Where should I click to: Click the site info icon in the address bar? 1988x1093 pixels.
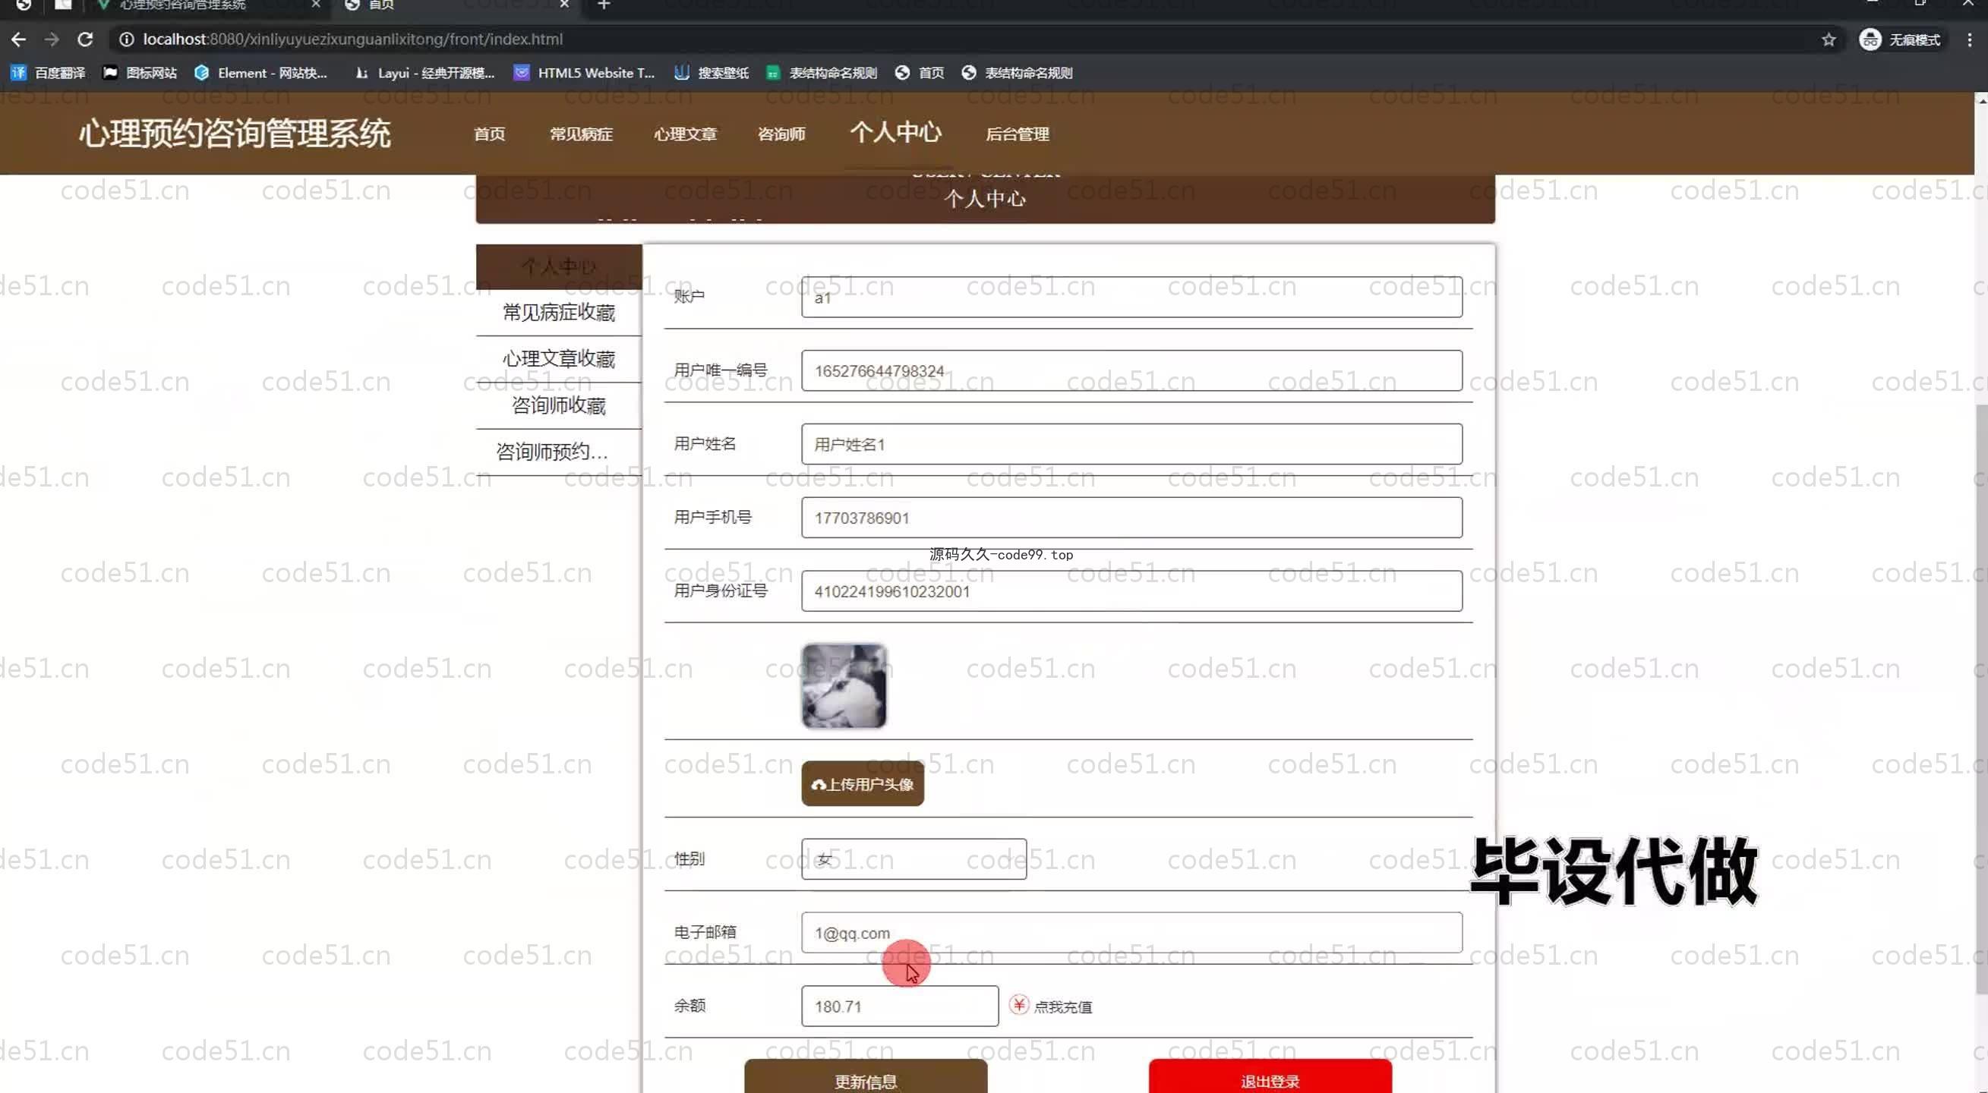[126, 39]
